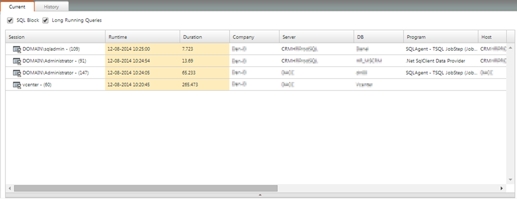517x199 pixels.
Task: Uncheck the SQL Block checkbox
Action: (10, 21)
